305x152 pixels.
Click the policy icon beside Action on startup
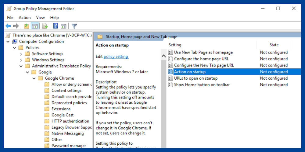click(x=170, y=72)
